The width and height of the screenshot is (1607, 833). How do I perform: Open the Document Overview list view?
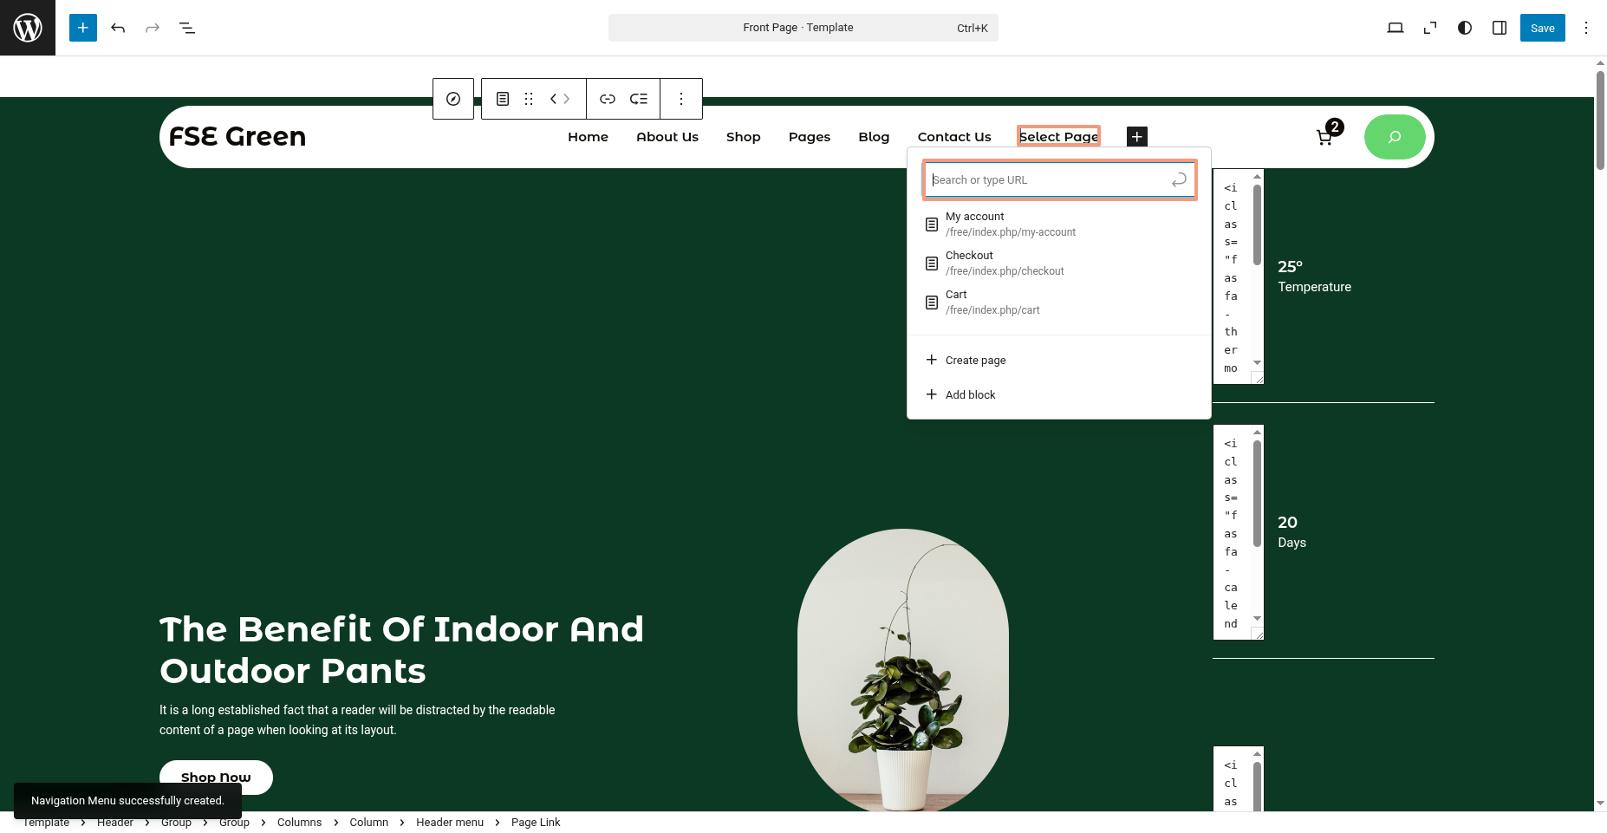pos(187,28)
